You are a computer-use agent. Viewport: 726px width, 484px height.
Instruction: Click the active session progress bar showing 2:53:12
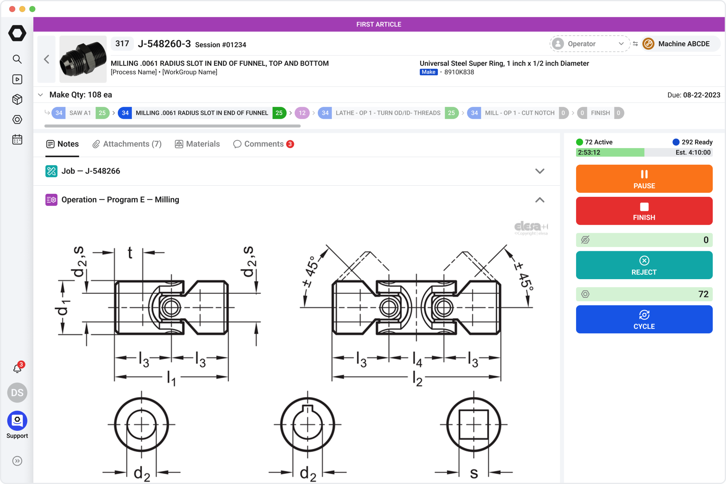pos(610,152)
